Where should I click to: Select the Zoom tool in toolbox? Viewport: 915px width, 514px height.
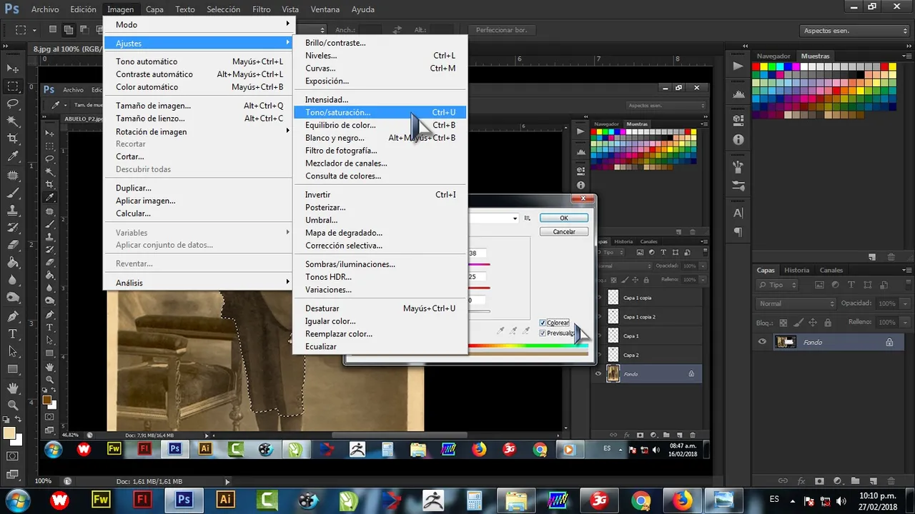(x=12, y=405)
